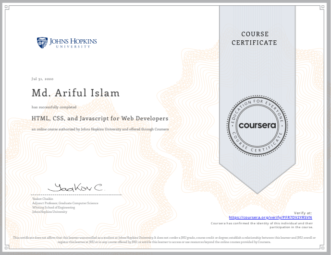331x255 pixels.
Task: Click the 'has successfully completed' text
Action: pos(54,107)
